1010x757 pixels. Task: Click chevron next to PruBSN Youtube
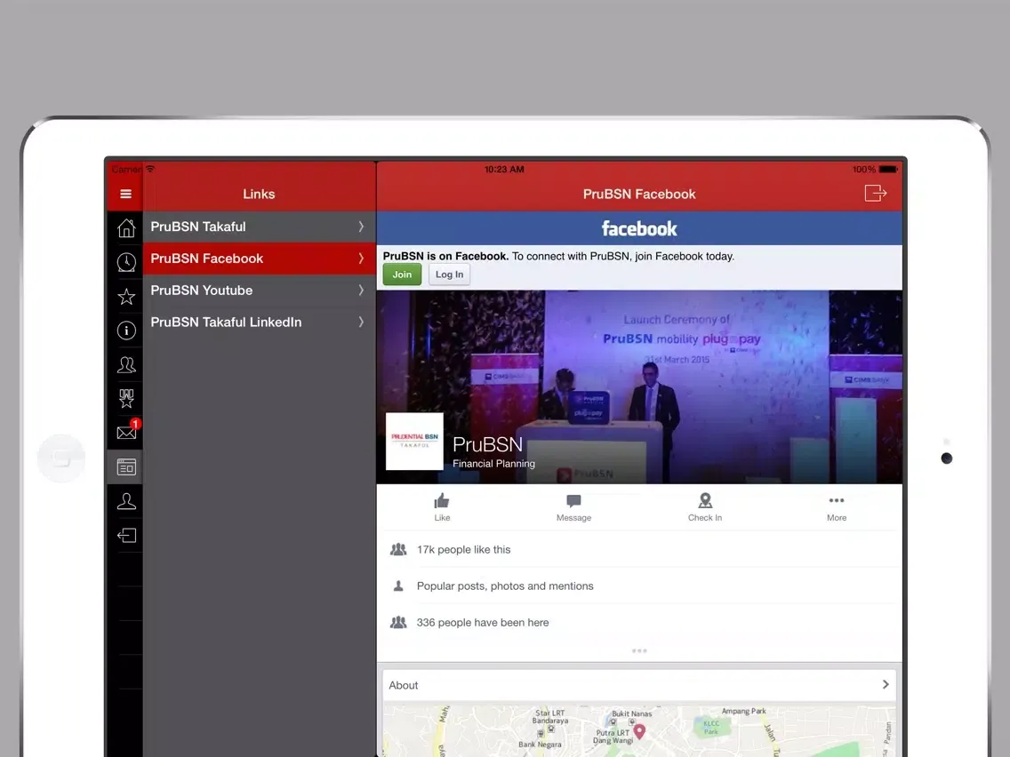(x=361, y=291)
